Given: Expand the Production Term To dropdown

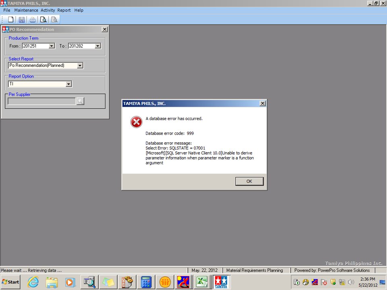Looking at the screenshot, I should pos(98,46).
